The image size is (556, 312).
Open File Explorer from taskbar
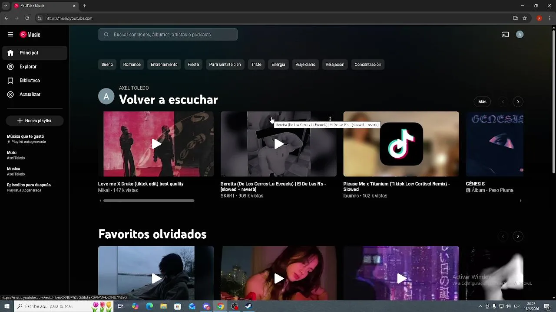click(163, 306)
